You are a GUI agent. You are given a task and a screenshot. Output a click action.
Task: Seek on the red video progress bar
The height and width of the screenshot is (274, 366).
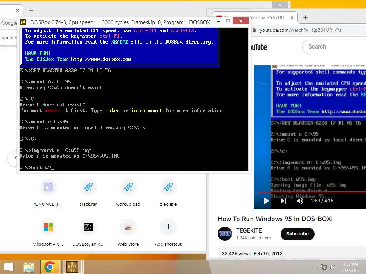pyautogui.click(x=312, y=192)
